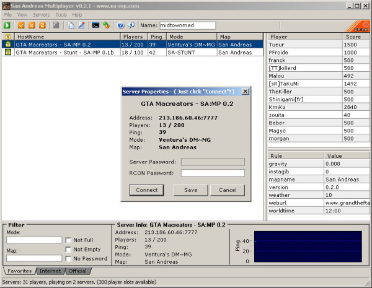The width and height of the screenshot is (372, 288).
Task: Select player PFroide in player list
Action: tap(319, 53)
